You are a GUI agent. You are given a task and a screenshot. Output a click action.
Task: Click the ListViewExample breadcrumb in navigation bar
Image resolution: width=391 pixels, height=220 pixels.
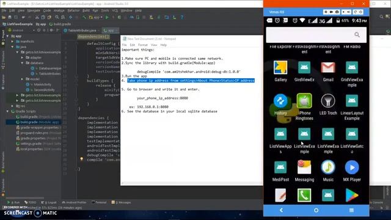18,24
